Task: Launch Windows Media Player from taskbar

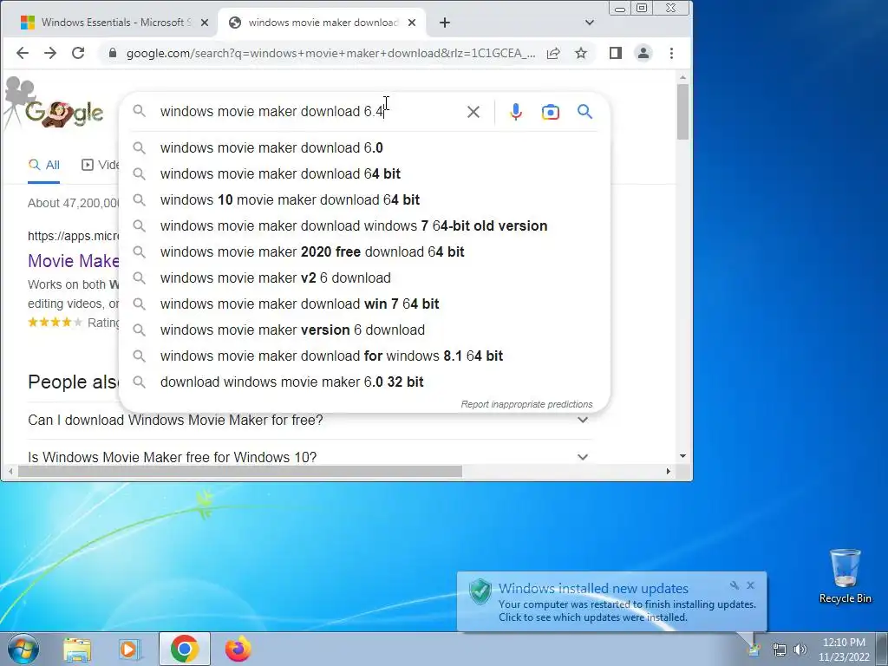Action: (130, 650)
